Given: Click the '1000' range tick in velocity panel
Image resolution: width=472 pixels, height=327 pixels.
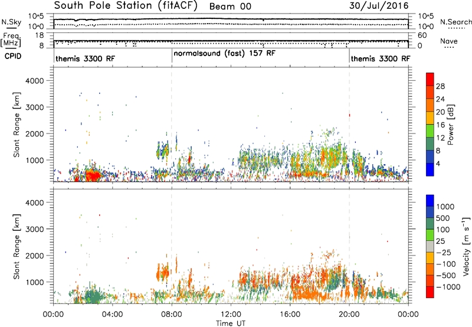Looking at the screenshot, I should [x=35, y=282].
